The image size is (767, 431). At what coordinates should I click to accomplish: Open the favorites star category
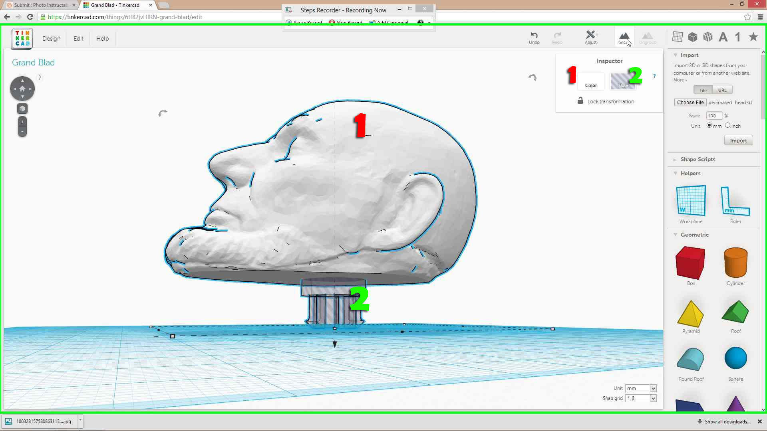753,37
